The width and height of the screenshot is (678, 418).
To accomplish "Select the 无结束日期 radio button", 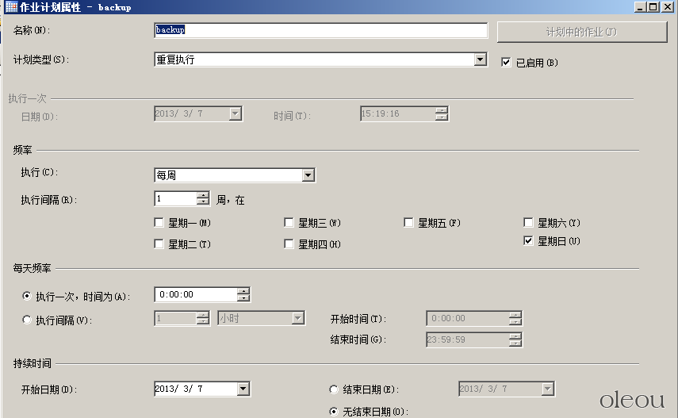I will coord(333,412).
